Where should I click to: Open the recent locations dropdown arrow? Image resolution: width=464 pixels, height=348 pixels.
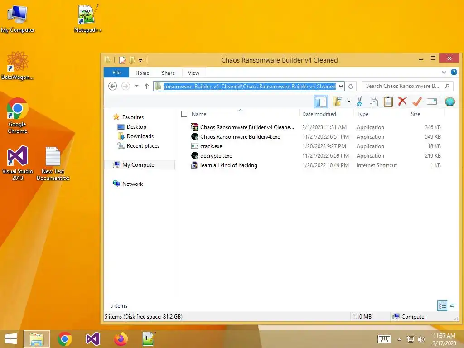tap(136, 86)
